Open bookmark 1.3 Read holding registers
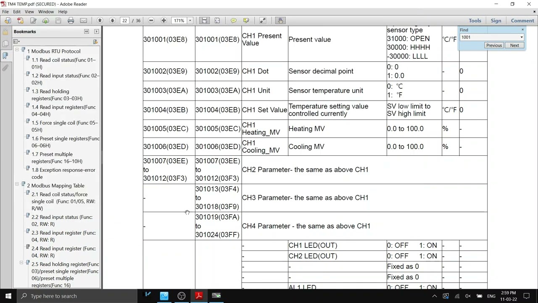This screenshot has height=303, width=538. pyautogui.click(x=57, y=95)
